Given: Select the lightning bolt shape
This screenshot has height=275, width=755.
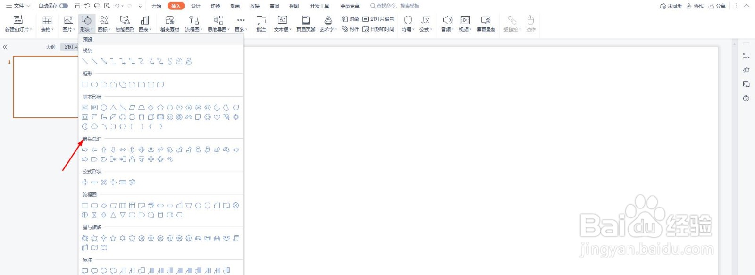Looking at the screenshot, I should click(226, 117).
